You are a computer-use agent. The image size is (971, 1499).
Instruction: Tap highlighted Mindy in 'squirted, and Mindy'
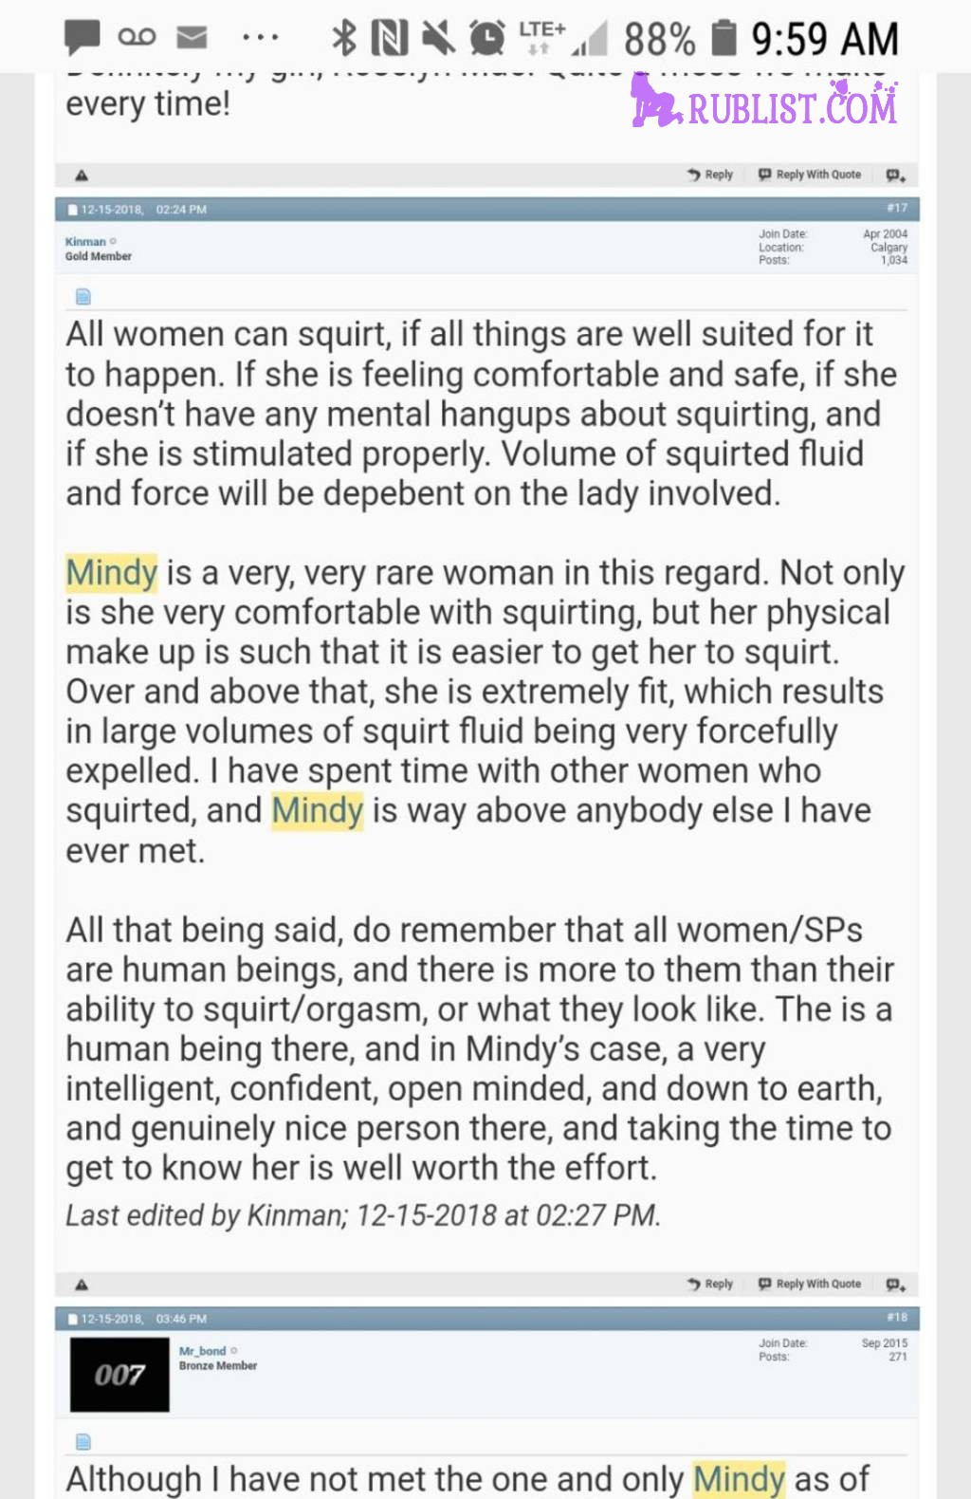pos(318,811)
